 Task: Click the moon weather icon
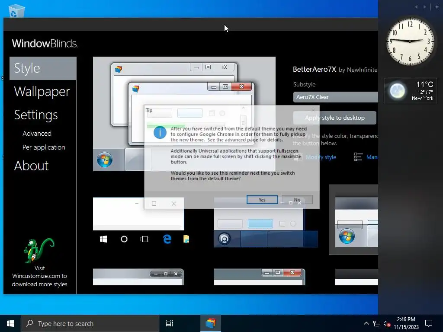(x=397, y=91)
